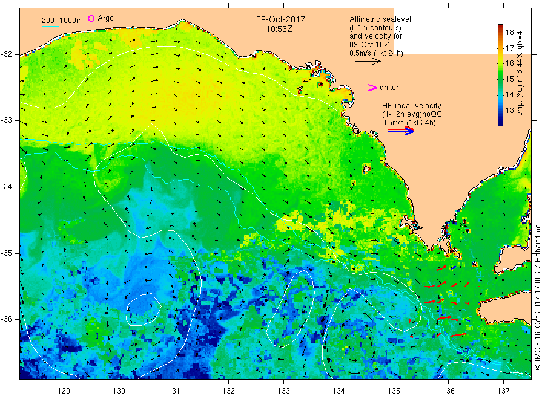Click the '(0.1m contours)' legend line
The width and height of the screenshot is (545, 399).
375,28
